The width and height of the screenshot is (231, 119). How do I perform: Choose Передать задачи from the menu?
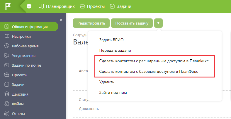[115, 50]
